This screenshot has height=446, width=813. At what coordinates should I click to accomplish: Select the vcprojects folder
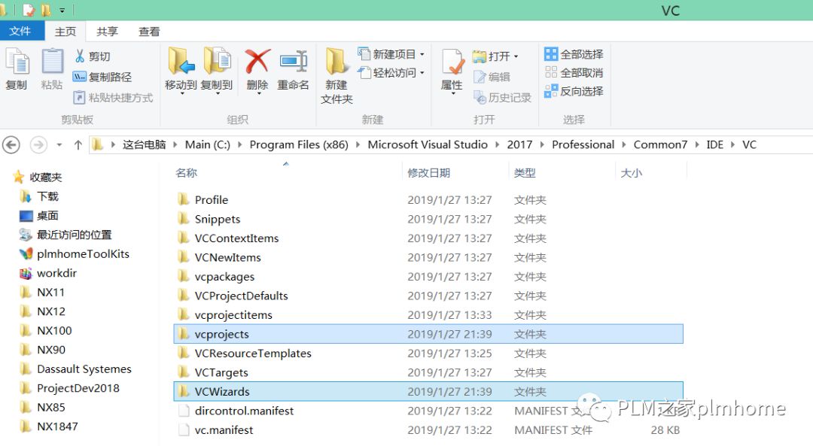coord(428,334)
